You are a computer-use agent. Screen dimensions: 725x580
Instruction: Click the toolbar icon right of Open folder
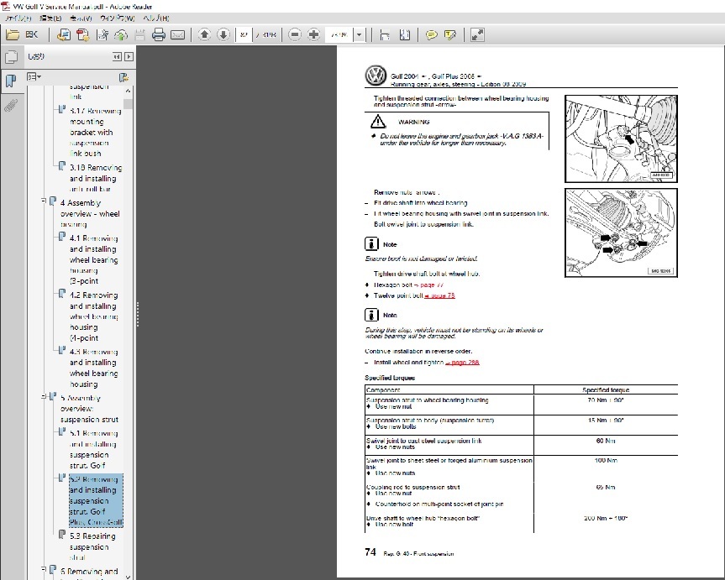[32, 34]
